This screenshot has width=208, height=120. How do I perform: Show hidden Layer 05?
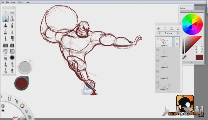158,61
